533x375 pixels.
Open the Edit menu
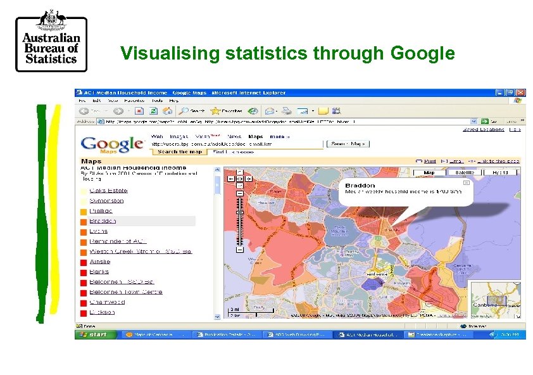[97, 101]
